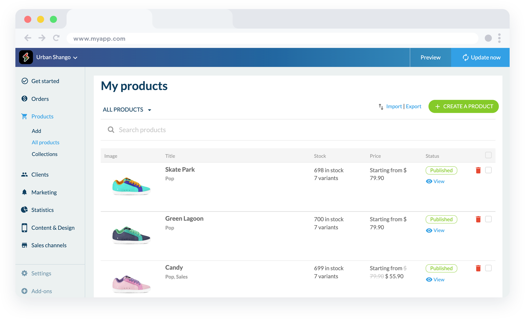Open View for Skate Park product
This screenshot has width=525, height=319.
pos(435,181)
